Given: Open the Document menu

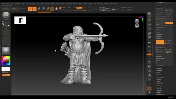Looking at the screenshot, I should (x=18, y=3).
